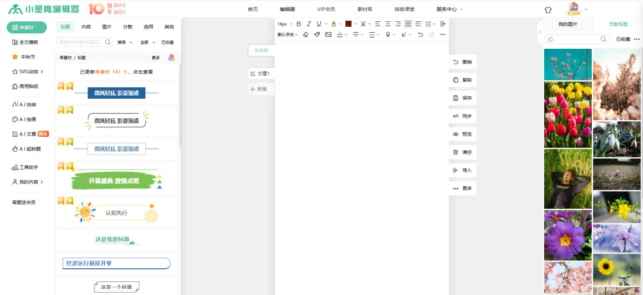643x295 pixels.
Task: Click the colorful palette circles icon
Action: coord(171,58)
